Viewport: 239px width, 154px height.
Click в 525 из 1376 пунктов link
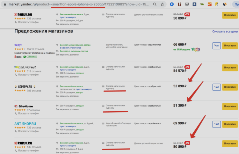[70, 48]
